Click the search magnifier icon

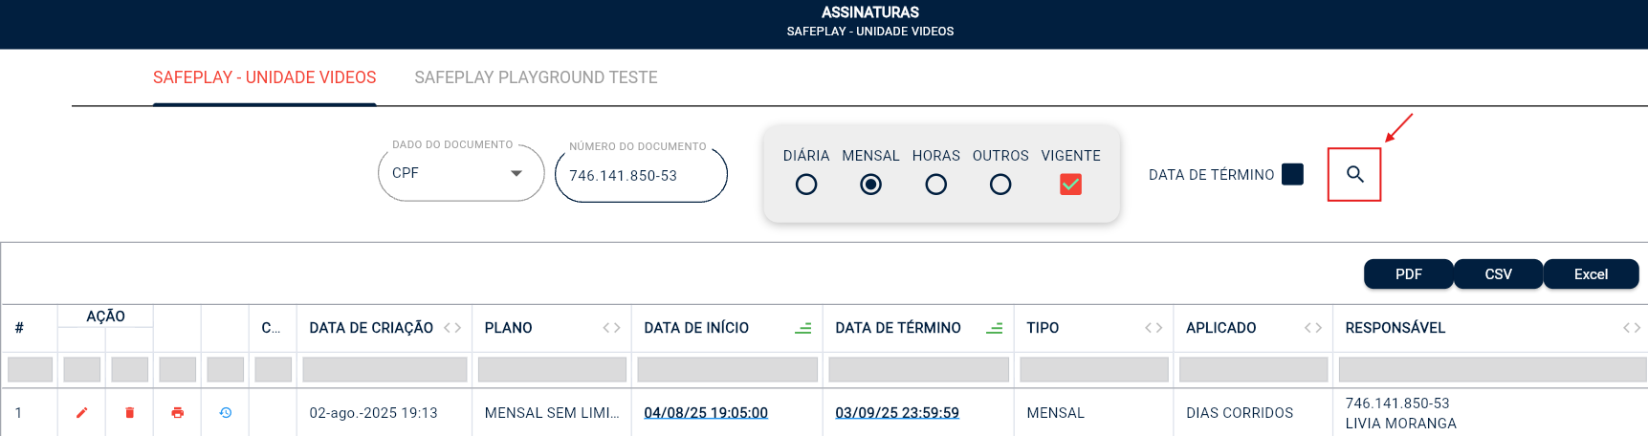pos(1354,174)
